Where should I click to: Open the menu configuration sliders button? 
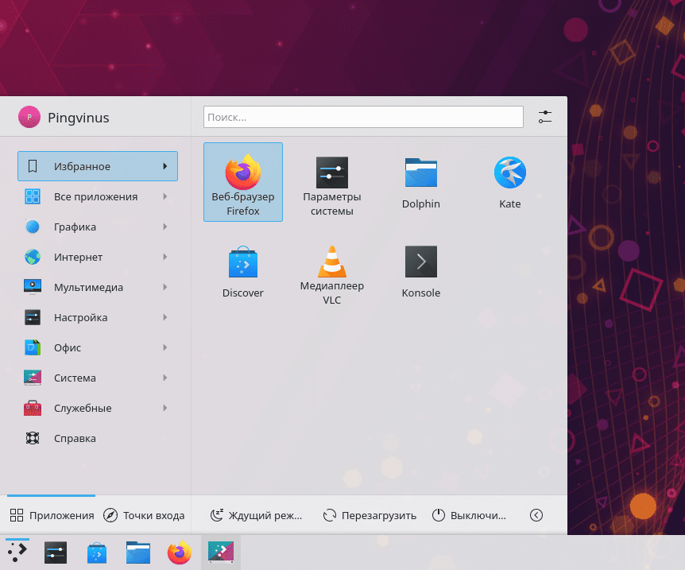point(544,117)
